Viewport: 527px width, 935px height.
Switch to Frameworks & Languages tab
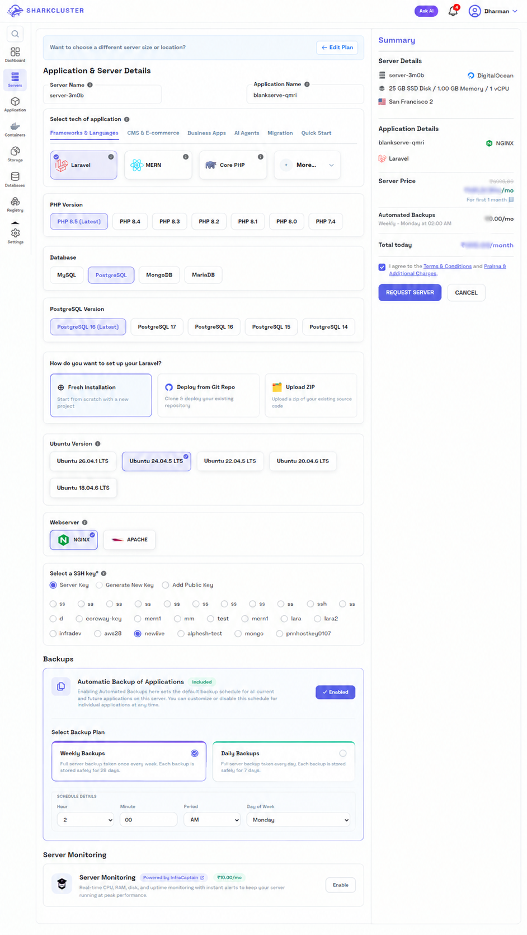(x=84, y=133)
